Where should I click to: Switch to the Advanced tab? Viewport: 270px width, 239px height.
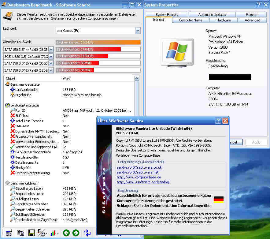click(252, 20)
